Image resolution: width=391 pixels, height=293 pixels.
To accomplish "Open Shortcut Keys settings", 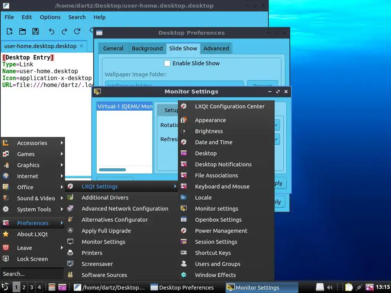I will [226, 253].
